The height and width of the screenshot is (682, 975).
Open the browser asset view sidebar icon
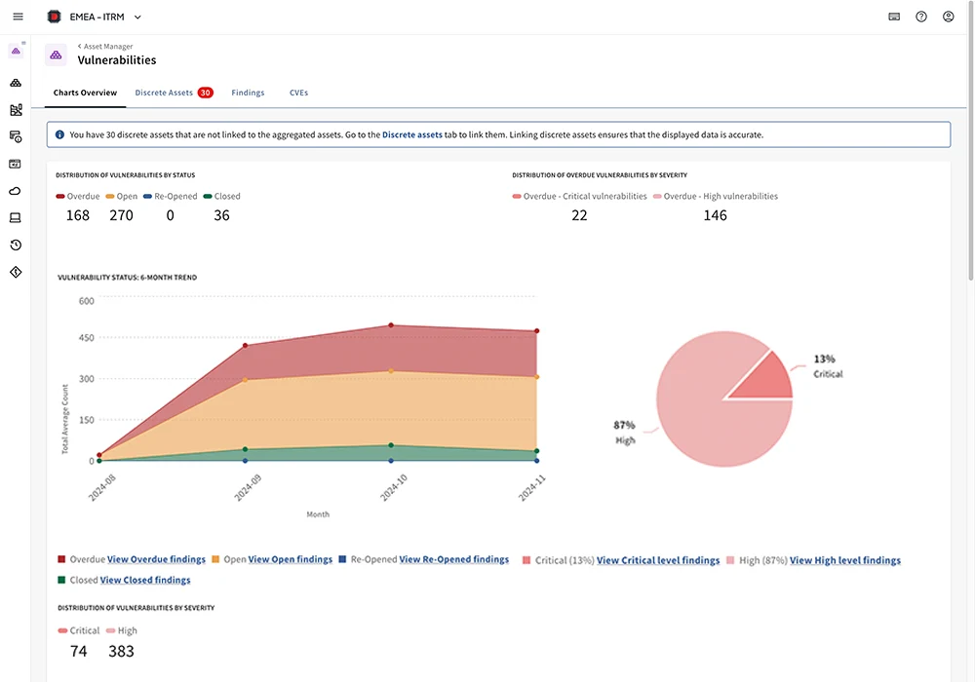tap(15, 163)
